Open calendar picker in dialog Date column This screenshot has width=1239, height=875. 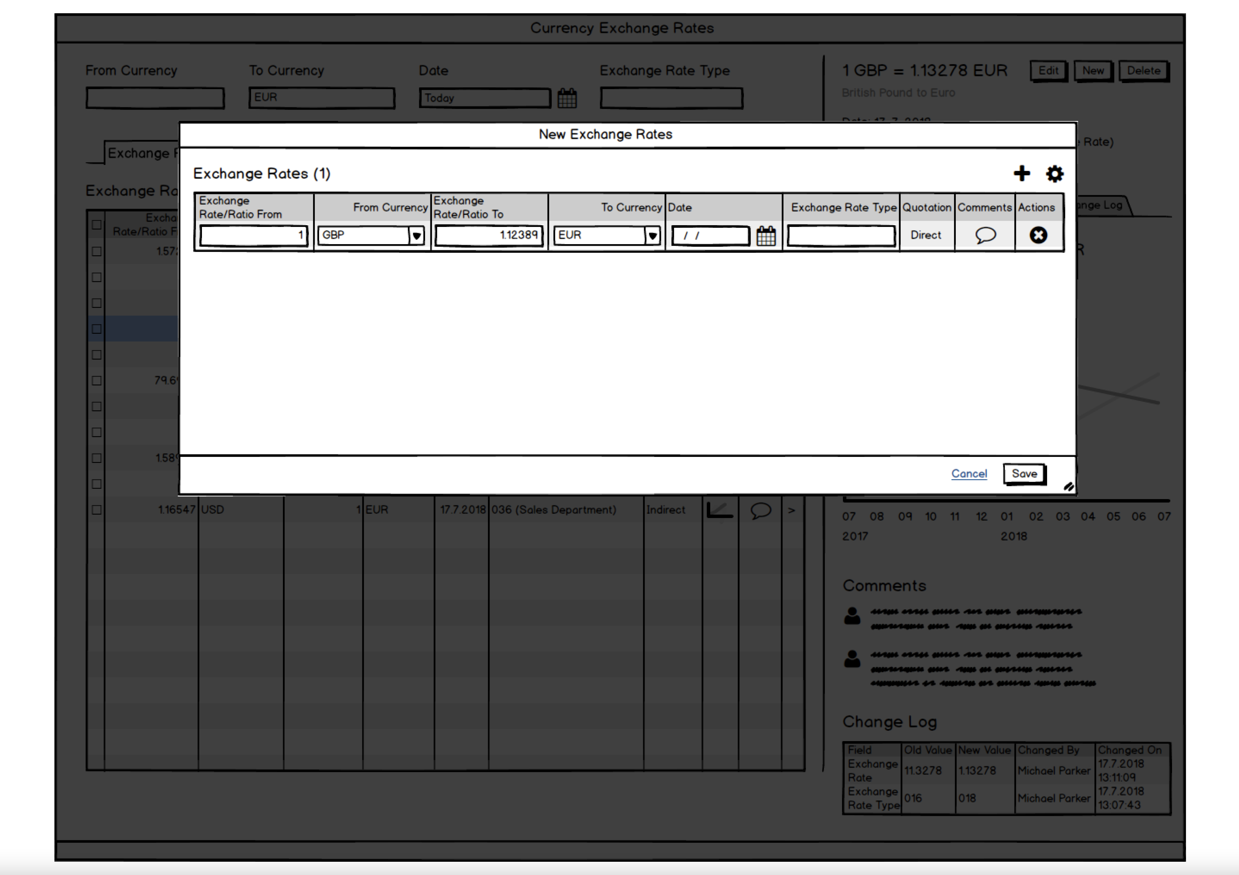(766, 236)
